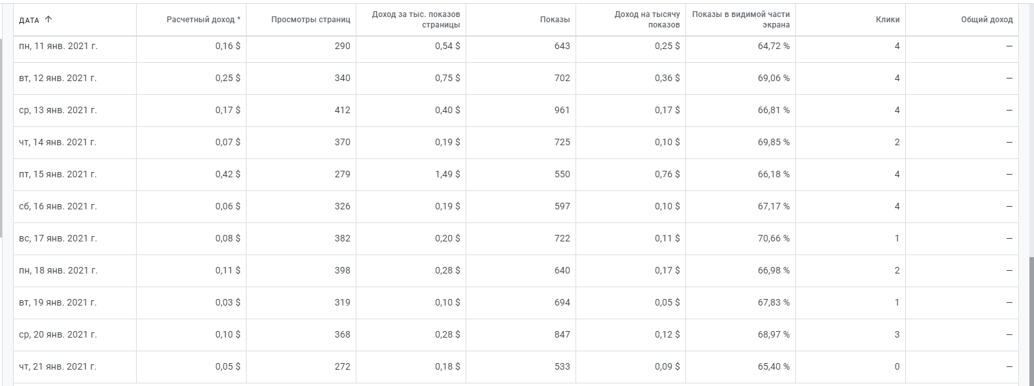Select the row for пн, 11 янв. 2021 г.
Image resolution: width=1034 pixels, height=386 pixels.
[516, 46]
